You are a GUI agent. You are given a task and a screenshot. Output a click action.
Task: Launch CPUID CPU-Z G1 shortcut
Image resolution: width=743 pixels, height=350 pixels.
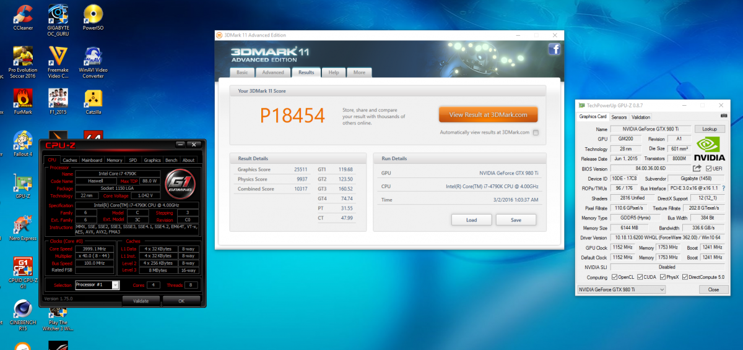pos(23,273)
